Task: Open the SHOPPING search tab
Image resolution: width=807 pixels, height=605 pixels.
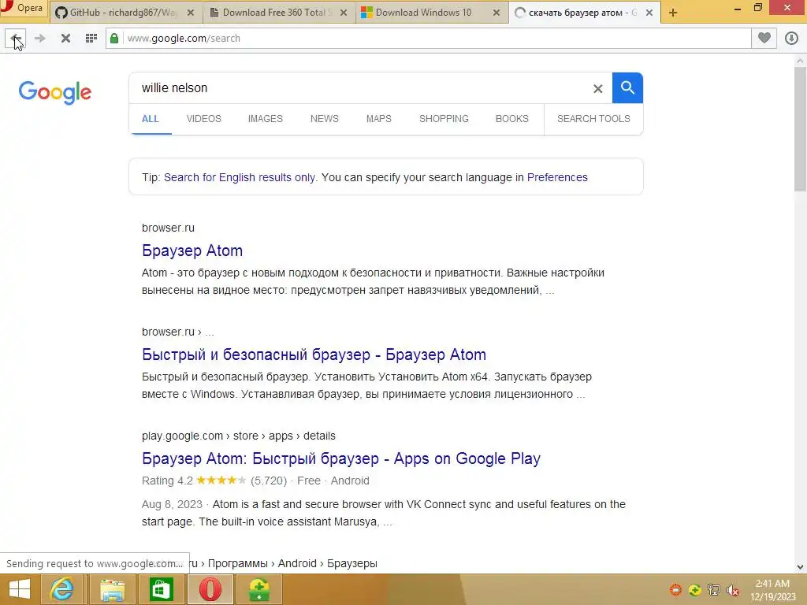Action: [444, 119]
